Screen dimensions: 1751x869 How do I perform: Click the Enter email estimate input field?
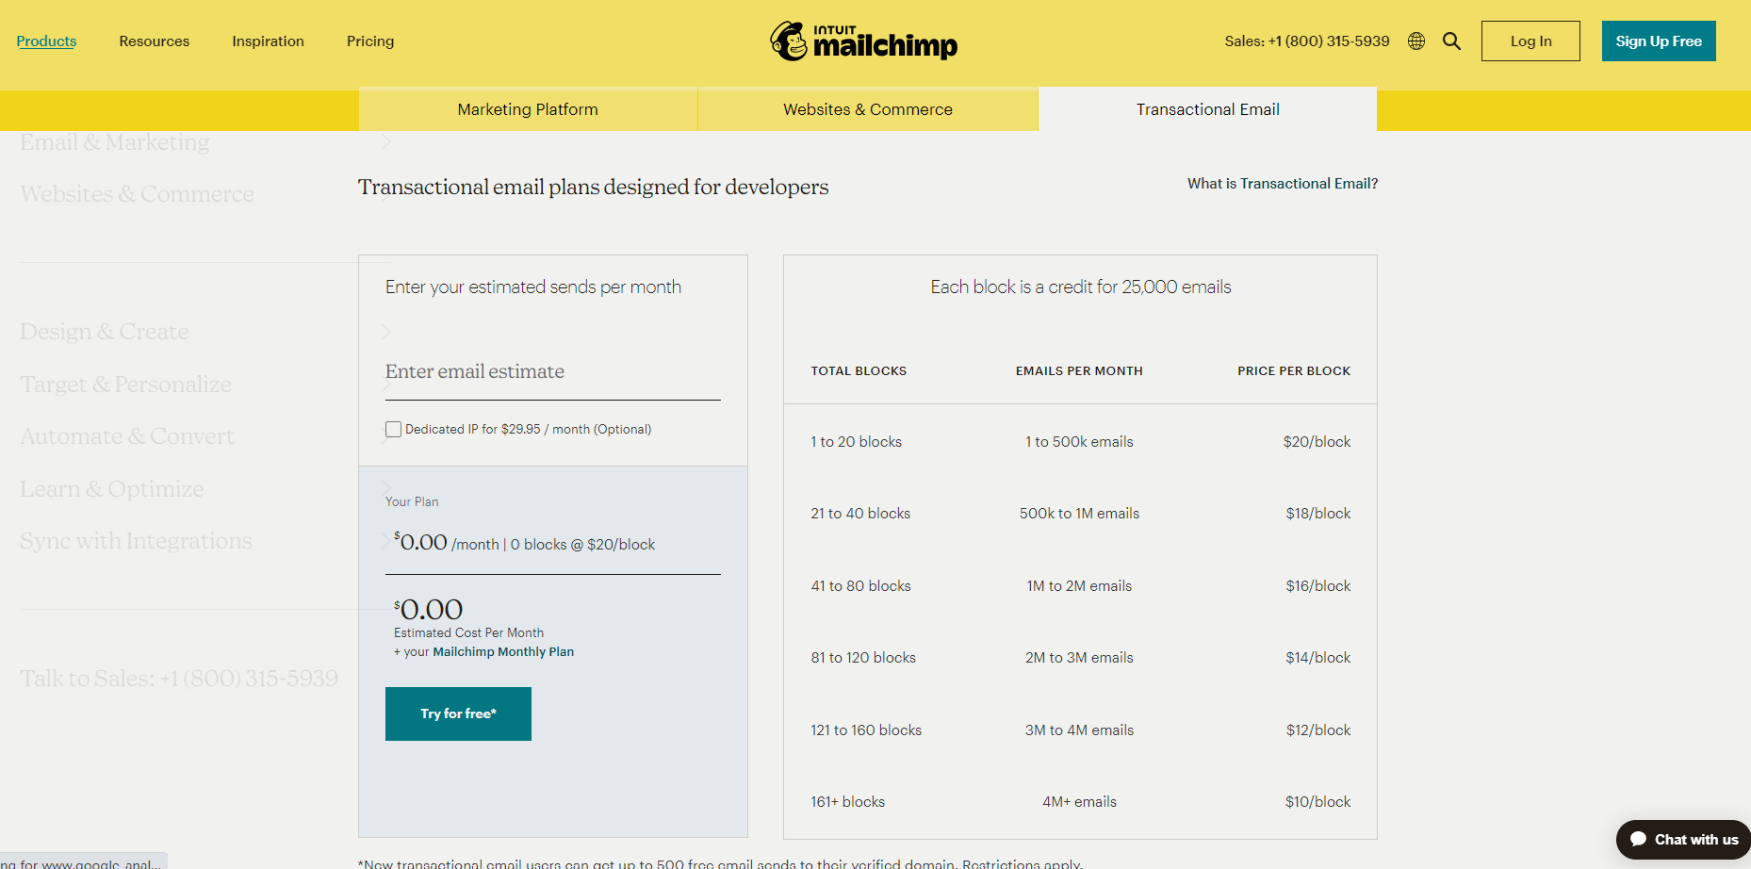coord(552,371)
